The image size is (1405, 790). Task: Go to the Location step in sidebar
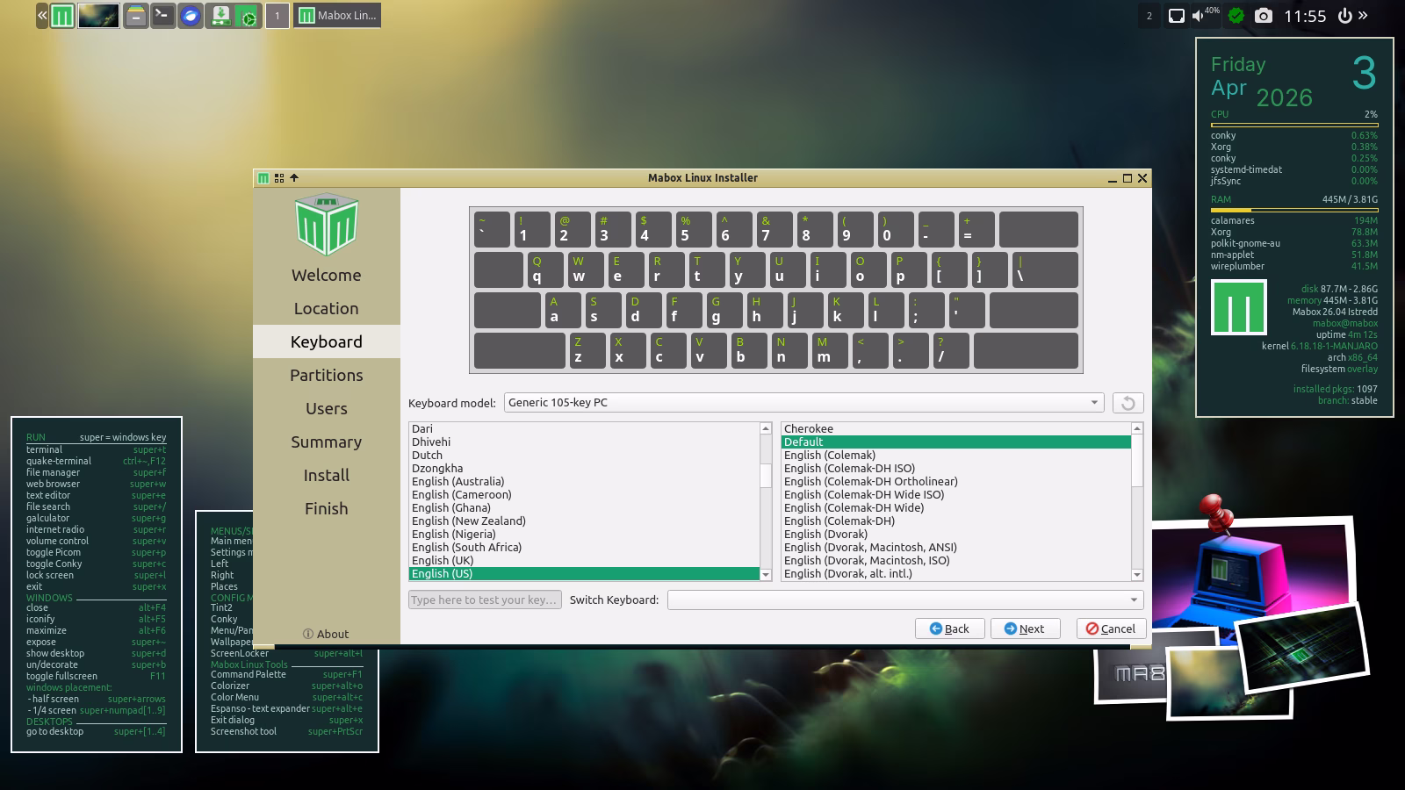click(x=327, y=309)
